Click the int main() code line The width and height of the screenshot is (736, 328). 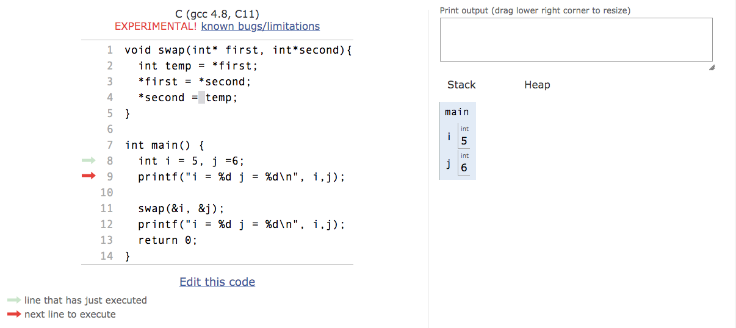coord(164,145)
